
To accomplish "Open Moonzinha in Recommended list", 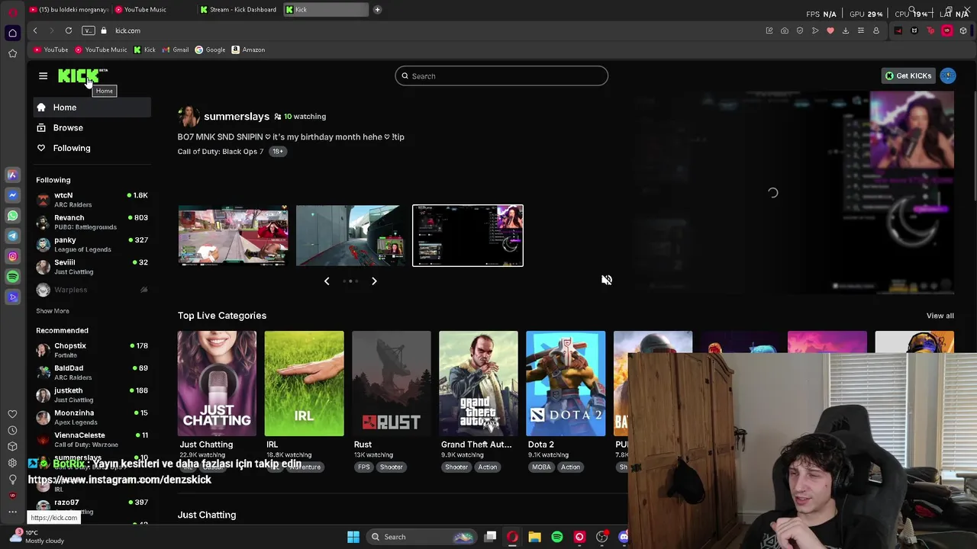I will pyautogui.click(x=92, y=417).
